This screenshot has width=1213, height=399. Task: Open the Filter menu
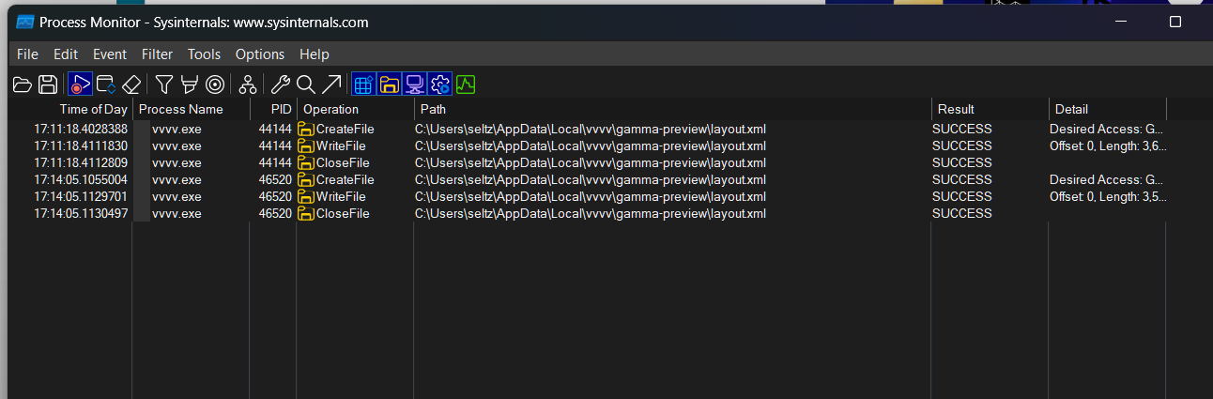point(157,54)
